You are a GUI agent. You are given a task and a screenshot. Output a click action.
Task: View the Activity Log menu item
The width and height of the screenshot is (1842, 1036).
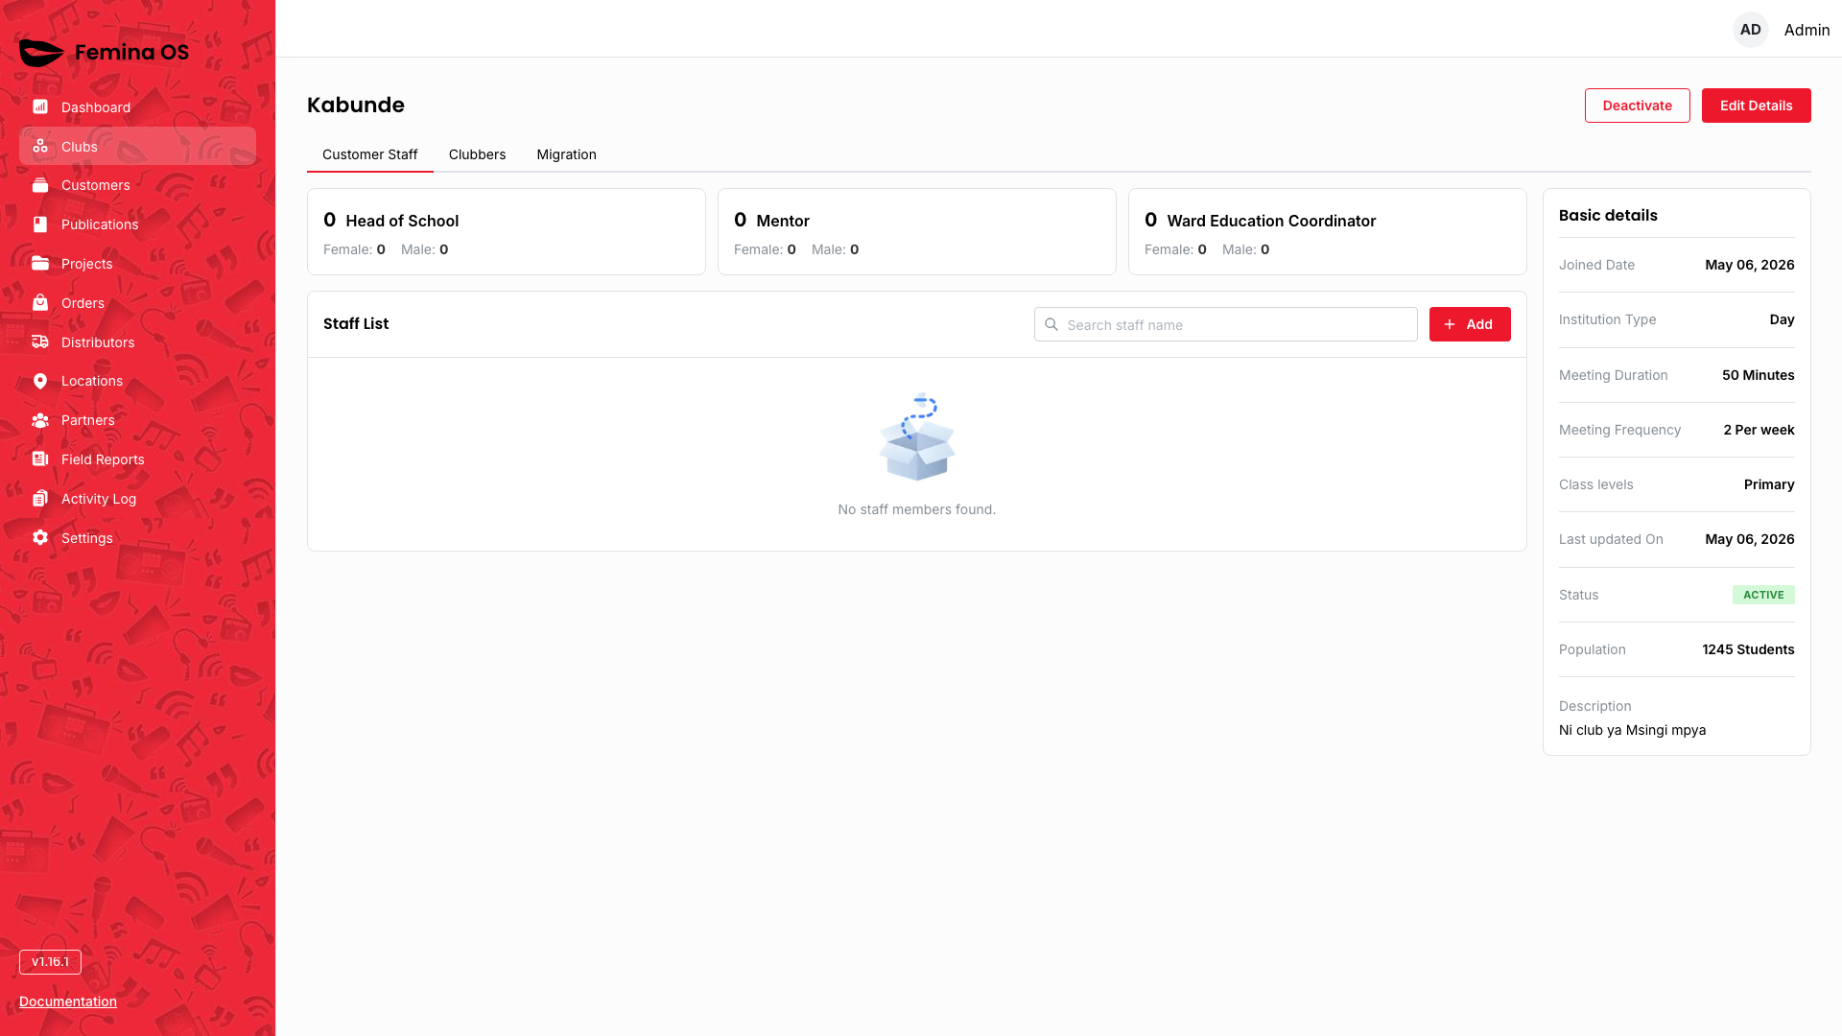(x=137, y=498)
